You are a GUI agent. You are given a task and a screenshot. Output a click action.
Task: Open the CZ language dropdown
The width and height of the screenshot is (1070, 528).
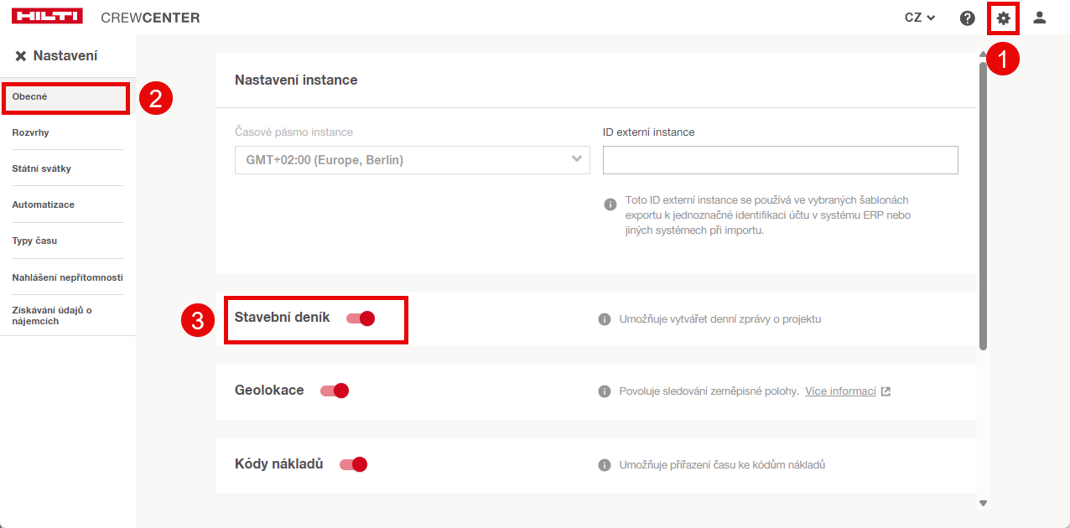[920, 18]
